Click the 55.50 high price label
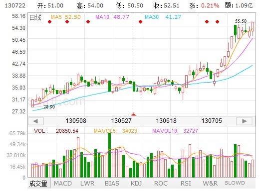 coord(241,21)
